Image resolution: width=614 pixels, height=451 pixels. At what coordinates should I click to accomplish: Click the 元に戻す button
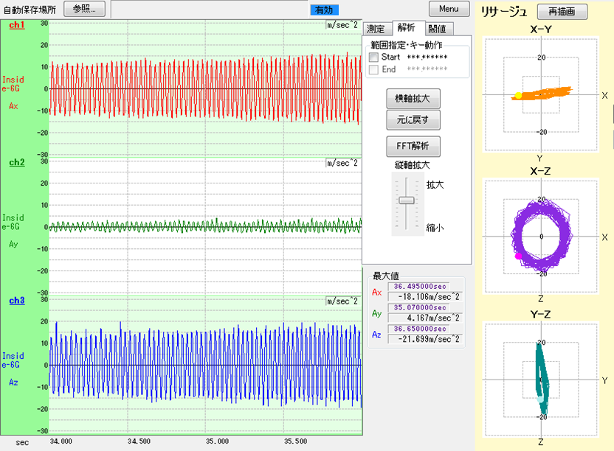click(413, 119)
